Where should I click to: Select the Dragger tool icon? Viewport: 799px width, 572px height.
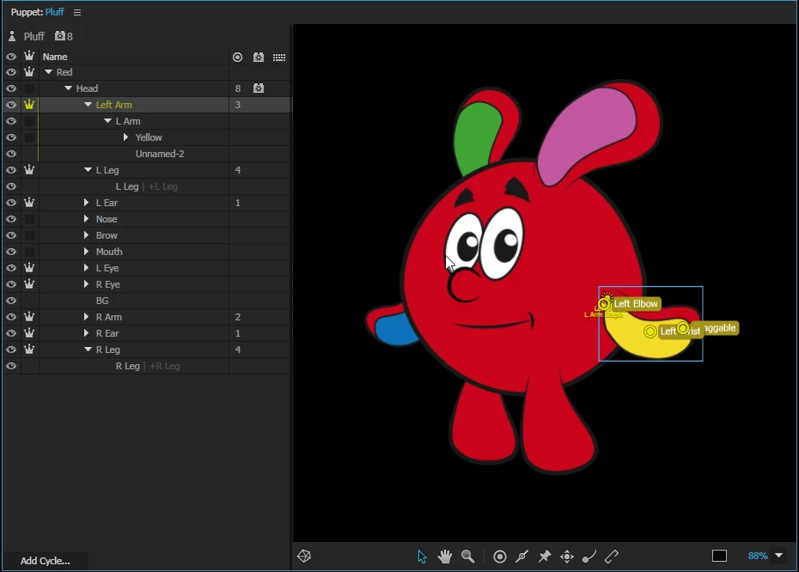tap(567, 557)
